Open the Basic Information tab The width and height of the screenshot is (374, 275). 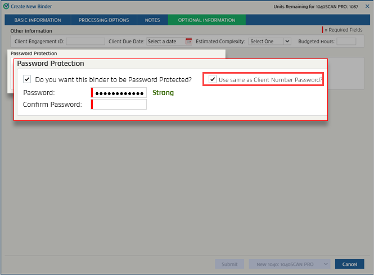coord(38,20)
